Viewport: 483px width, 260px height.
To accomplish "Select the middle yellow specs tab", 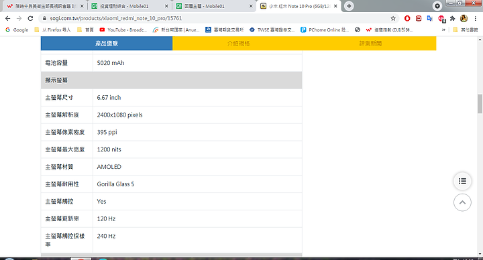I will click(x=238, y=44).
